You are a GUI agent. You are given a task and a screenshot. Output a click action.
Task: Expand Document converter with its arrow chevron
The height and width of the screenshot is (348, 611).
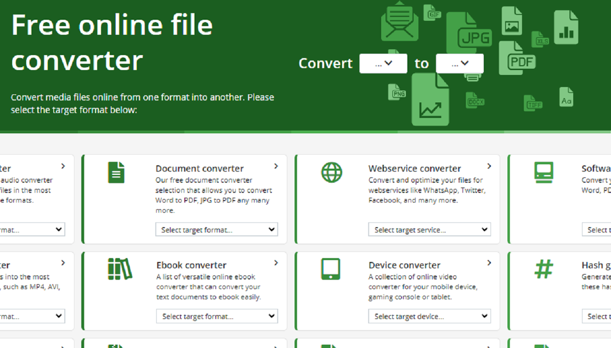[x=276, y=166]
